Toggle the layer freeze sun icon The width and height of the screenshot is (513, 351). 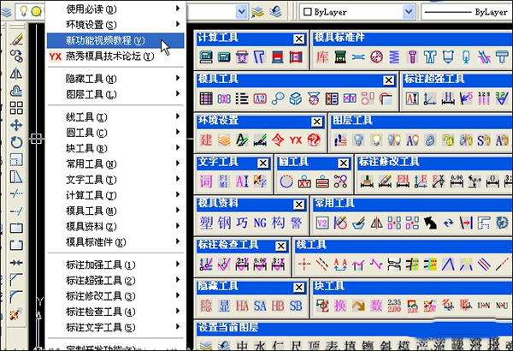36,12
